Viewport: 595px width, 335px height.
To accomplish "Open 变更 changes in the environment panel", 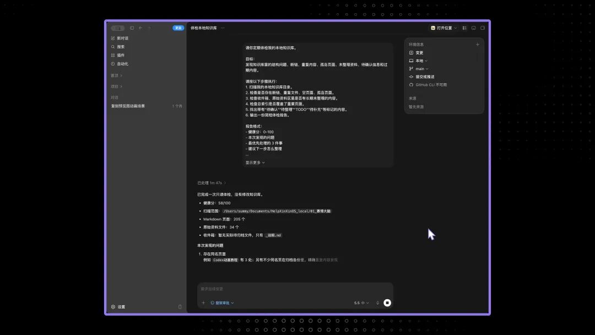I will click(x=416, y=53).
